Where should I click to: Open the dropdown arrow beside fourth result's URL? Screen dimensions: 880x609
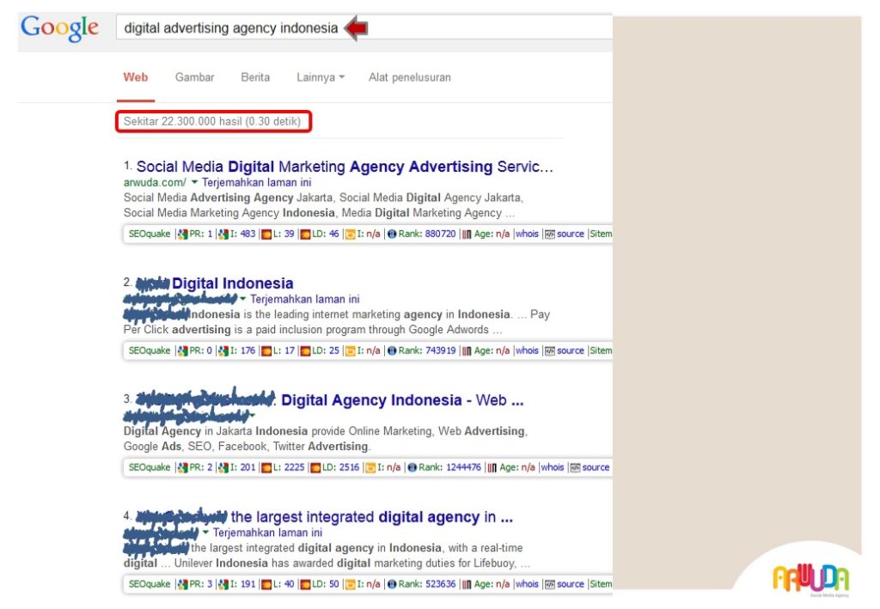tap(205, 533)
